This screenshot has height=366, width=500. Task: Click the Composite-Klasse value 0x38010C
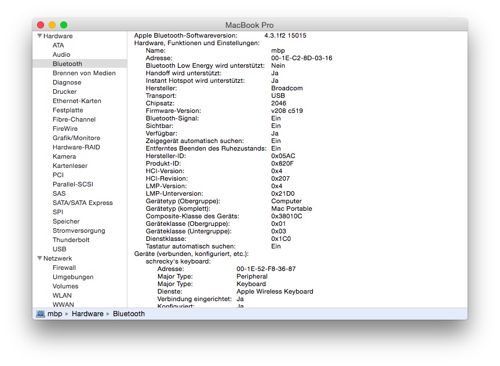pos(286,216)
